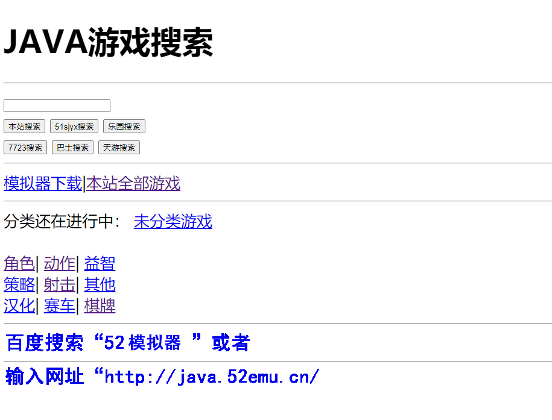Image resolution: width=552 pixels, height=420 pixels.
Task: Click the 7723搜索 button
Action: 25,148
